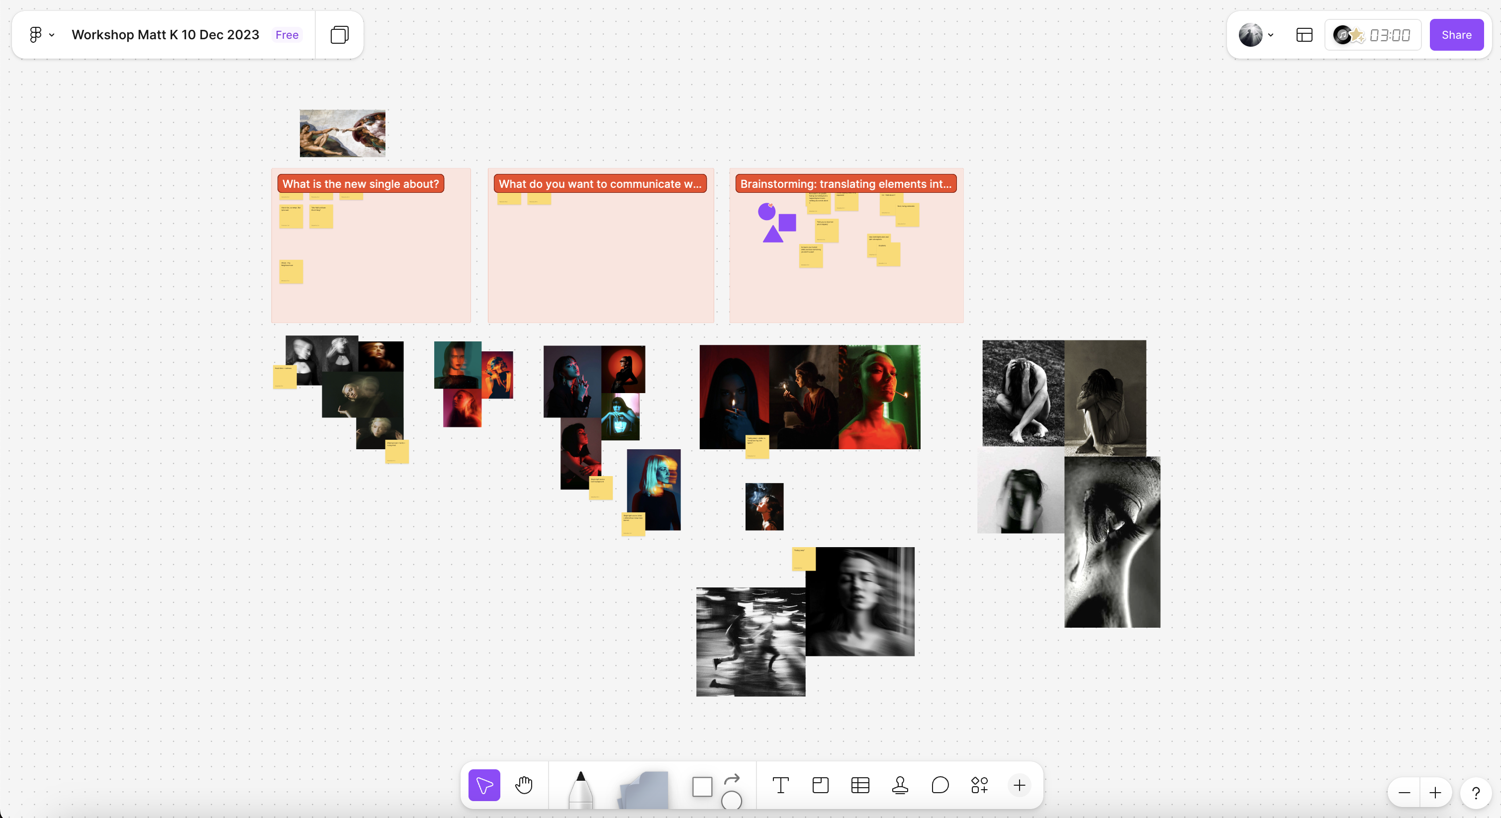Select the Hand tool
This screenshot has height=818, width=1501.
pyautogui.click(x=524, y=785)
